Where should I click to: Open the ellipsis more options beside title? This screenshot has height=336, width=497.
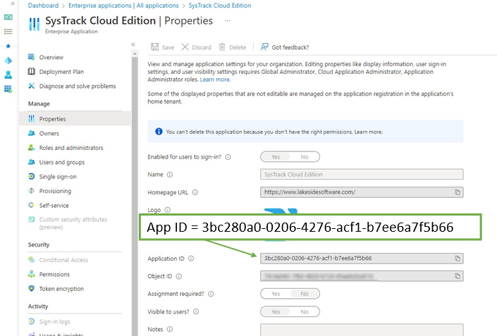(227, 20)
